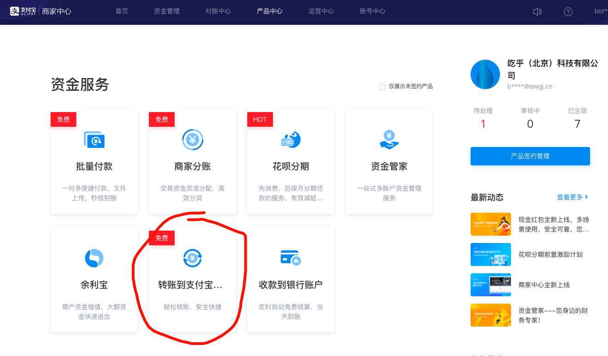This screenshot has width=608, height=356.
Task: Open 现金红包全新上线 news thumbnail
Action: (x=491, y=224)
